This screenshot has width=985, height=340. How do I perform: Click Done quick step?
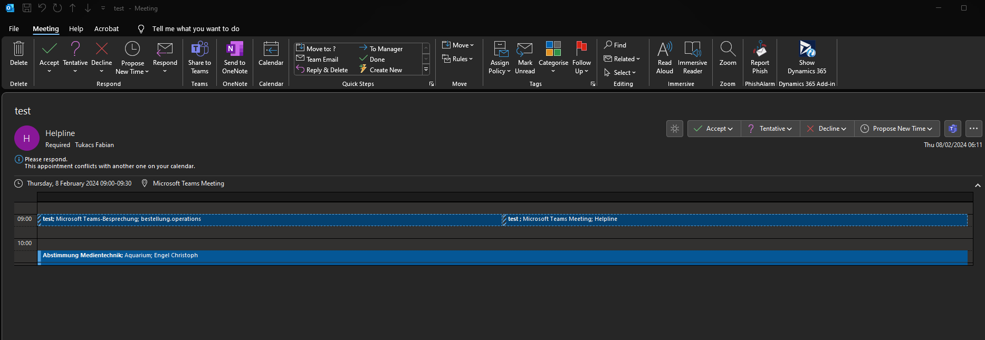372,59
